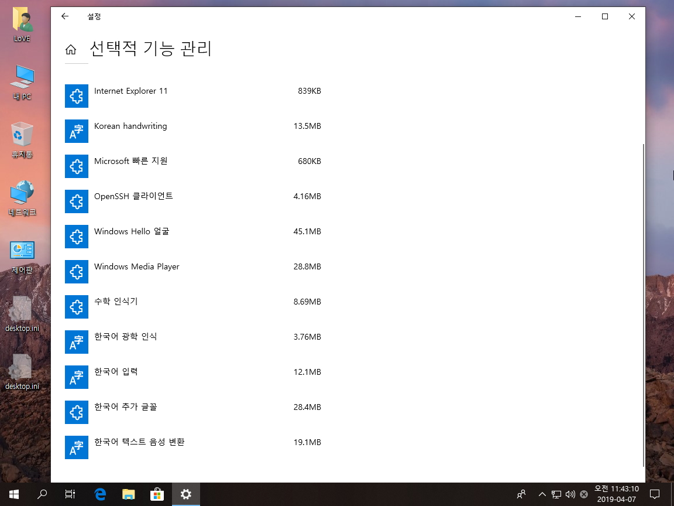Select the upper desktop.ini file icon
This screenshot has height=506, width=674.
(x=22, y=314)
